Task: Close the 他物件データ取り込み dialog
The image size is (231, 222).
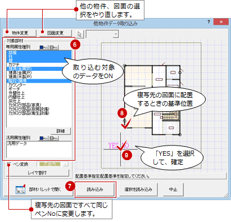Action: tap(221, 22)
